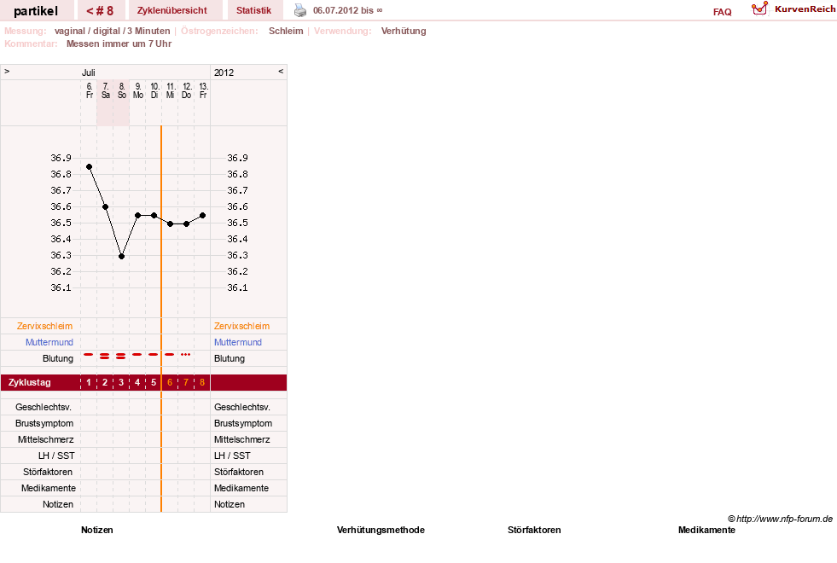
Task: Open the KurvenReich logo link
Action: pos(793,9)
